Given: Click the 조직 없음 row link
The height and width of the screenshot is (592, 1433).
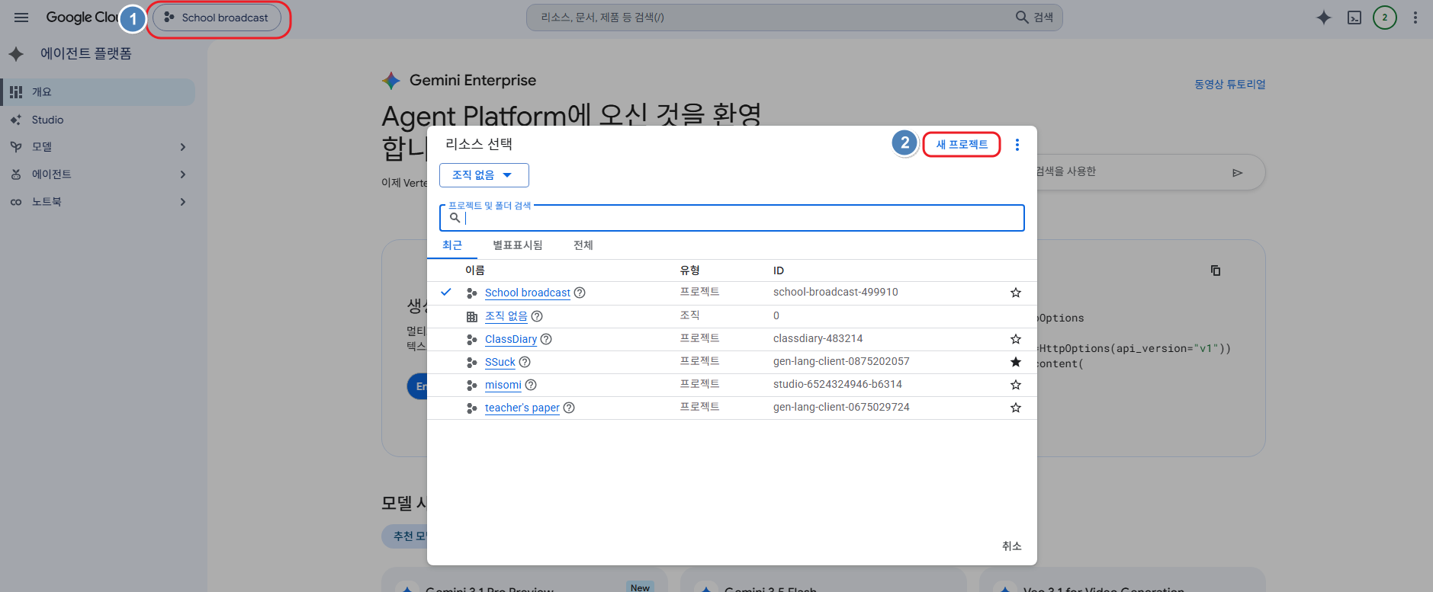Looking at the screenshot, I should click(506, 316).
